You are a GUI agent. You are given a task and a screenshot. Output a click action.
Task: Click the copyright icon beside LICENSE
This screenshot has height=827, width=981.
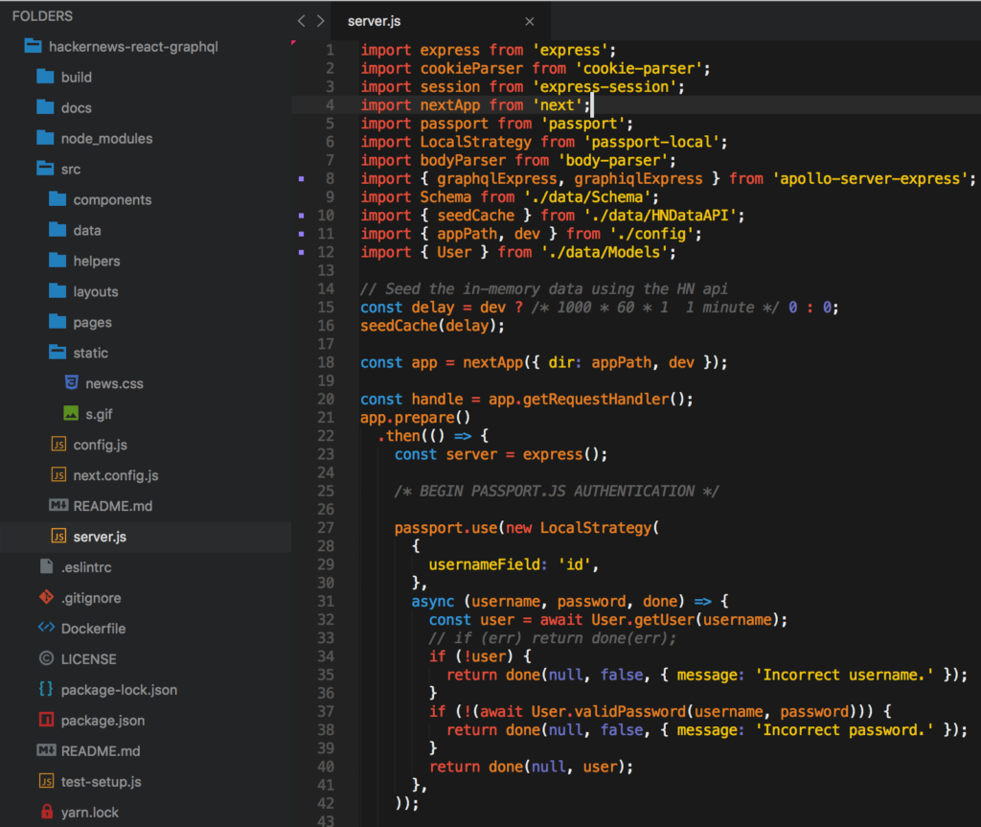pyautogui.click(x=45, y=658)
